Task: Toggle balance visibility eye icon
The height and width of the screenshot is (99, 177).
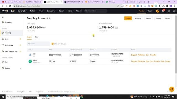Action: point(50,18)
